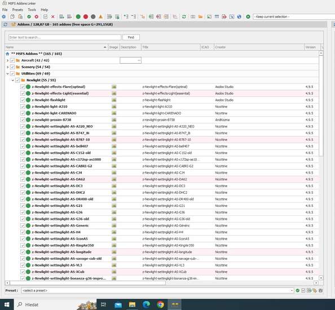Image resolution: width=335 pixels, height=310 pixels.
Task: Click the Hledat taskbar search box
Action: coord(55,304)
